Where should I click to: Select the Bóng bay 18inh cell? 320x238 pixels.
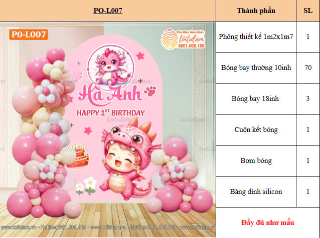(256, 99)
